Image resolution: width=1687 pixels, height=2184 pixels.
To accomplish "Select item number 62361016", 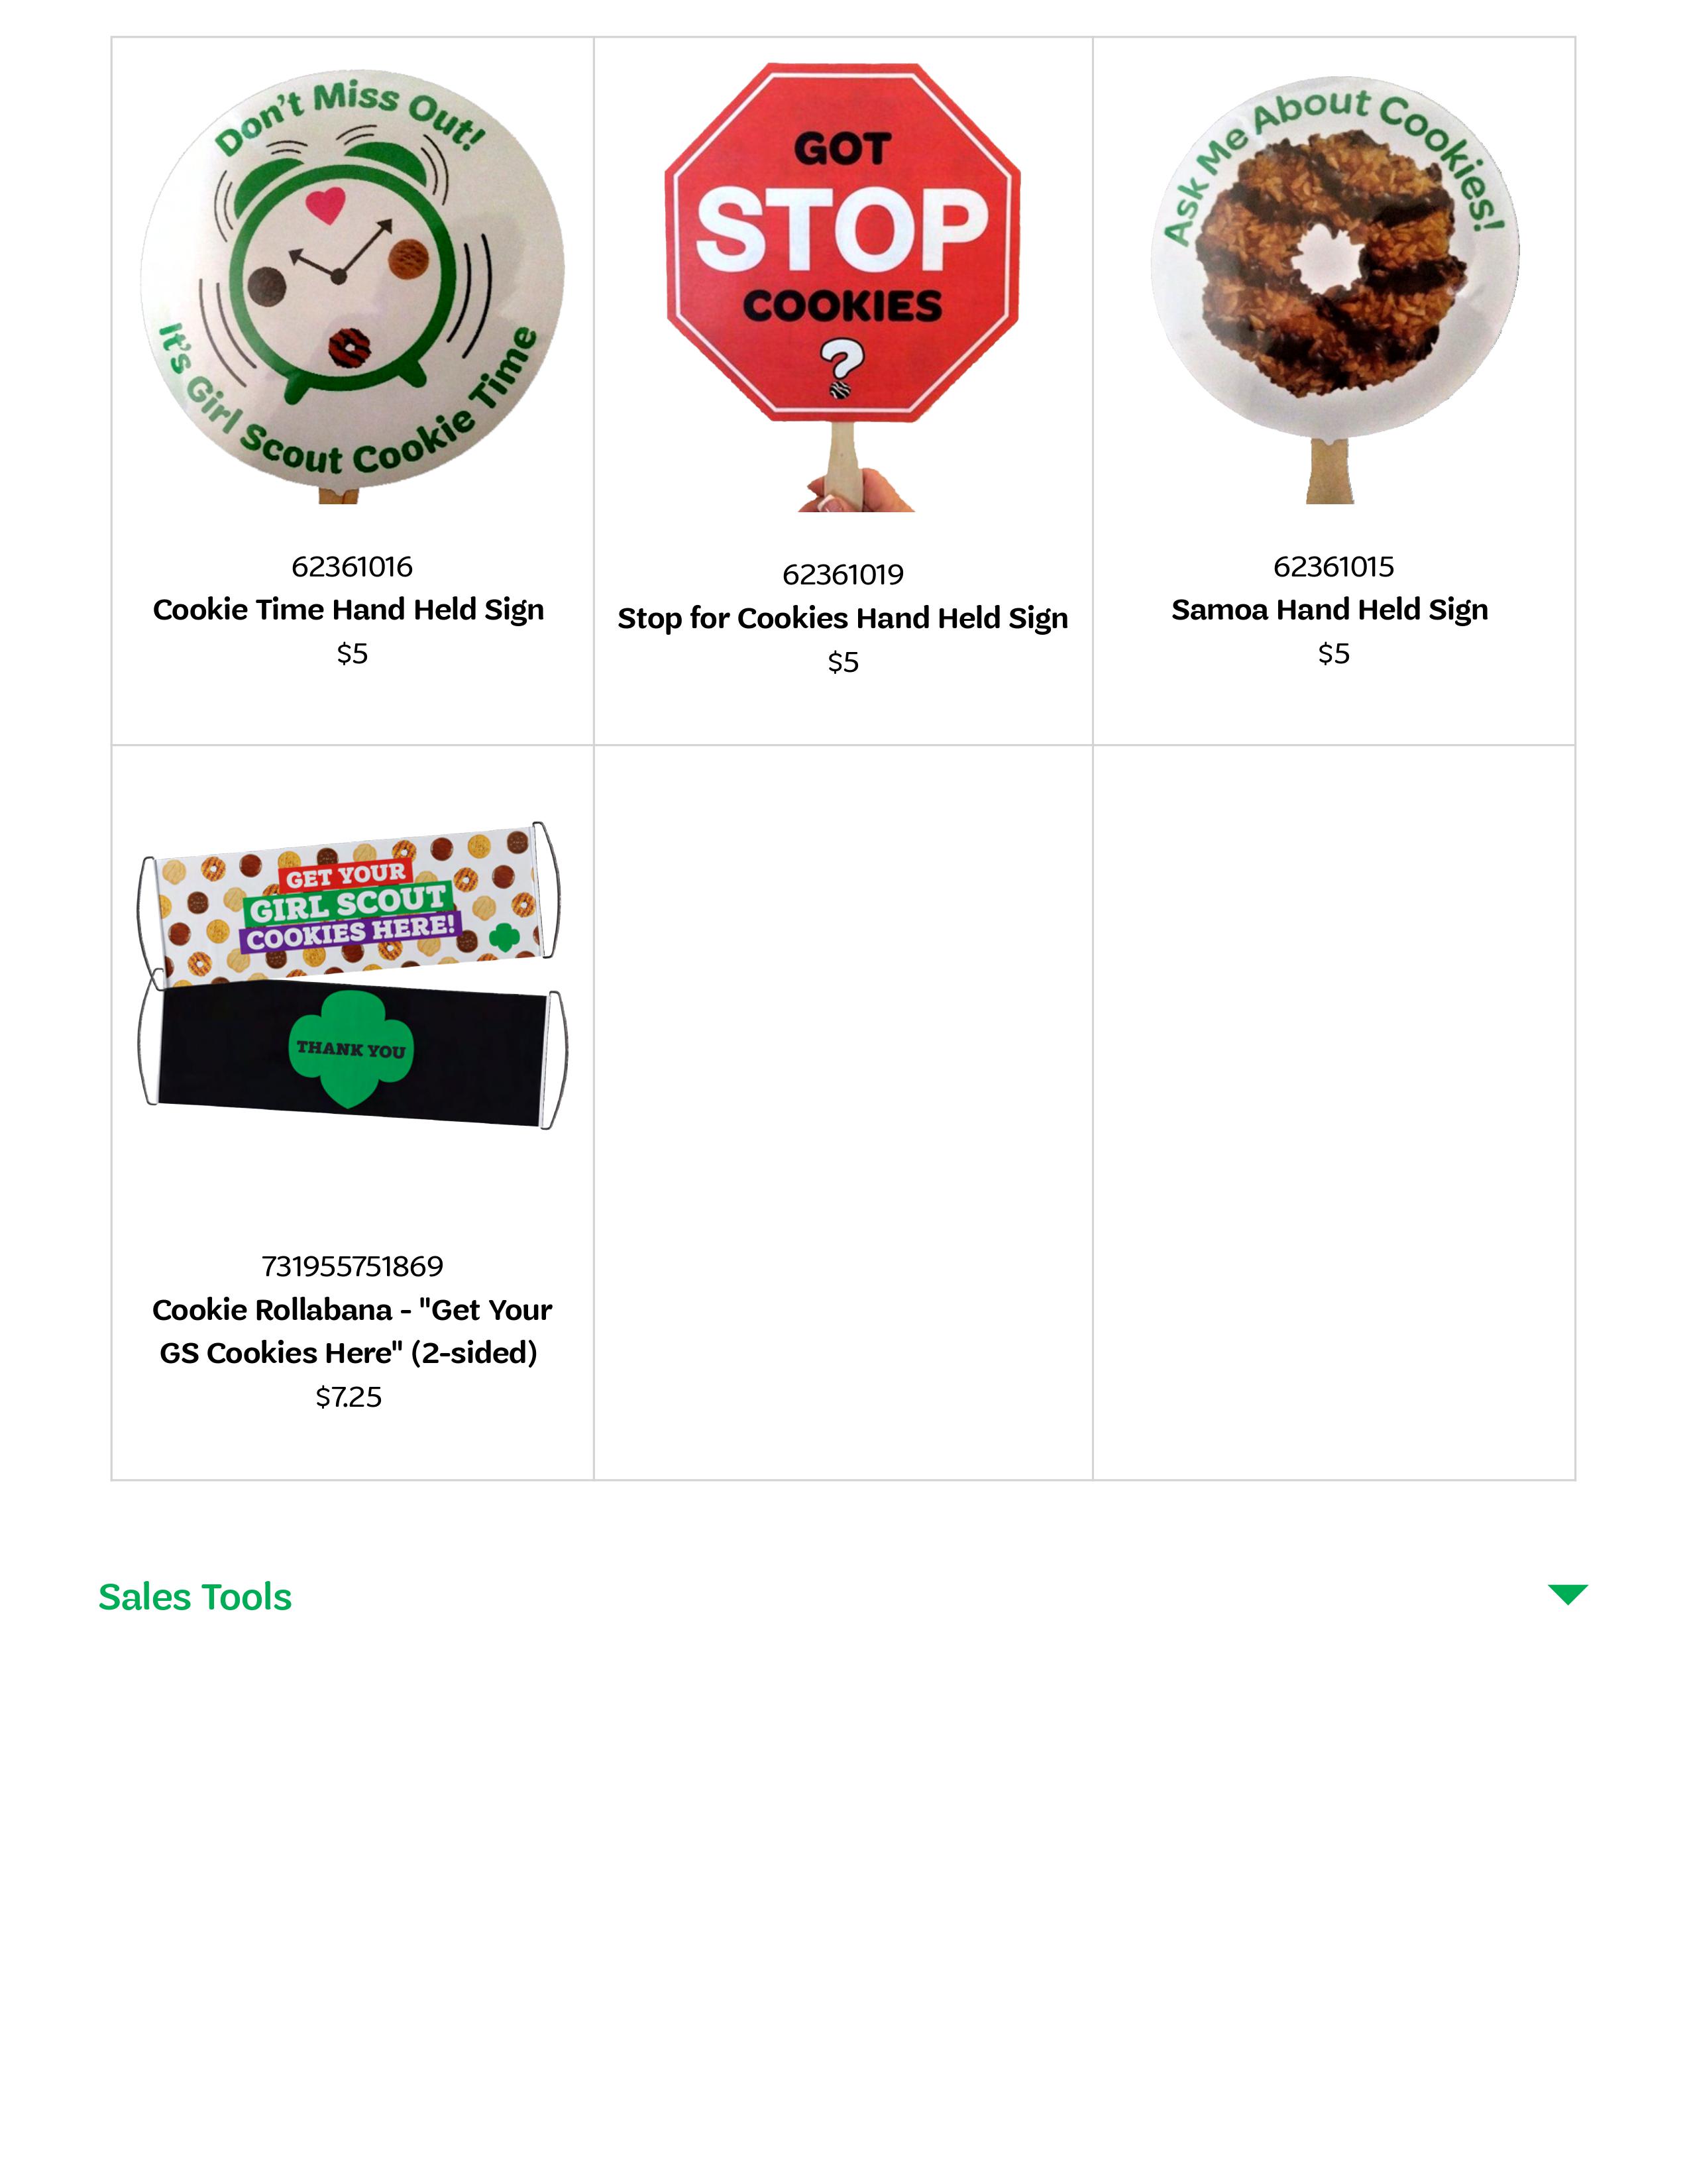I will tap(352, 567).
